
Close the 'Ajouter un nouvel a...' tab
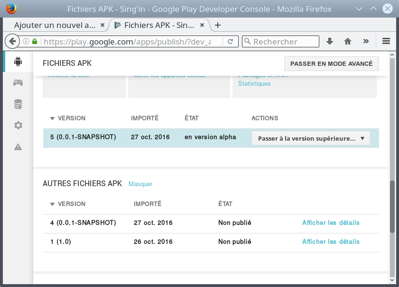point(102,25)
